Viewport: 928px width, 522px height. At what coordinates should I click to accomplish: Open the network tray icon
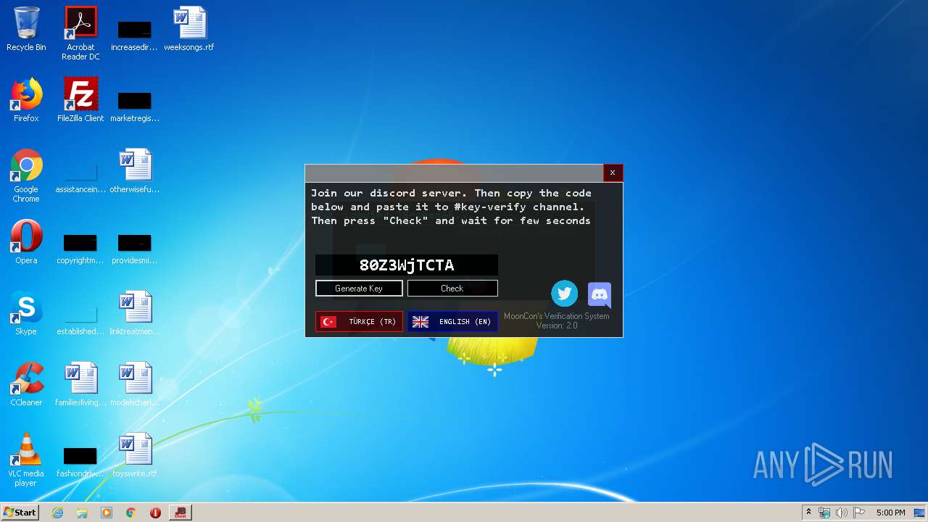(x=824, y=513)
